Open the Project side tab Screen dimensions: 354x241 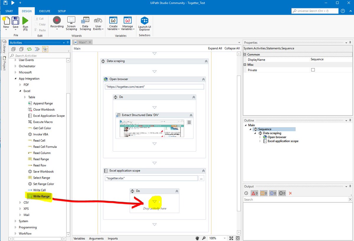tap(4, 63)
